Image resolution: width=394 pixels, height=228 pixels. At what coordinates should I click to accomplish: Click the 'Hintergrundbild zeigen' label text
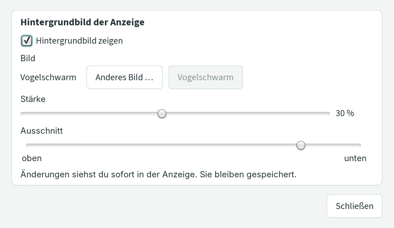pos(79,41)
